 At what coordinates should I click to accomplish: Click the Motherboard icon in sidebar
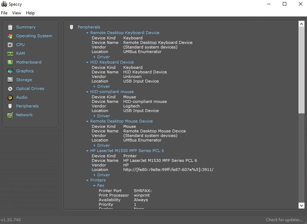(10, 62)
